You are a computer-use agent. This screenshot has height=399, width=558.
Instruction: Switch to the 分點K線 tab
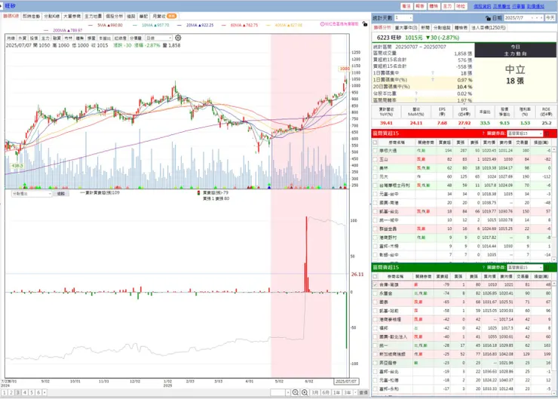point(51,17)
